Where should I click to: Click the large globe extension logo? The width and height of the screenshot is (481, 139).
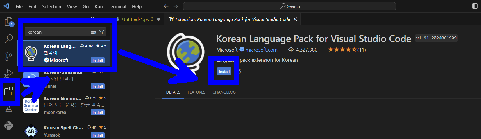(x=186, y=54)
